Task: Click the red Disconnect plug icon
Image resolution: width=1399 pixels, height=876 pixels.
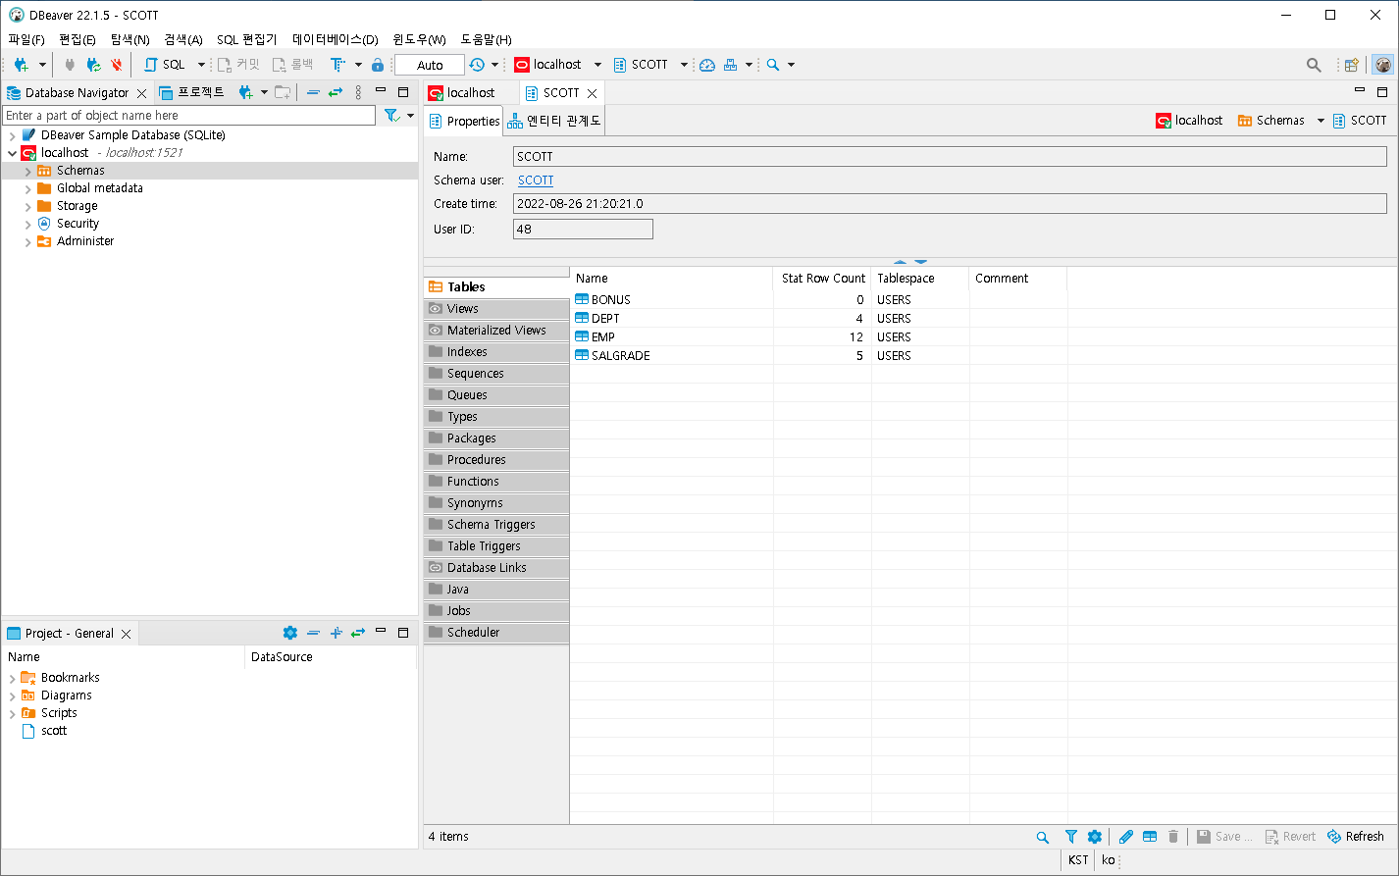Action: [117, 65]
